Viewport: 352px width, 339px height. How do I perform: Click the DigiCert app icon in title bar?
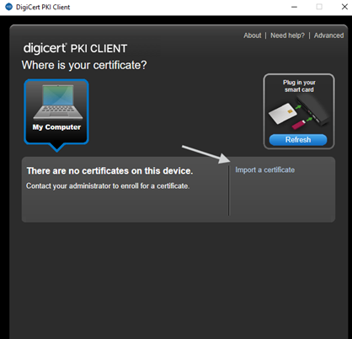9,7
